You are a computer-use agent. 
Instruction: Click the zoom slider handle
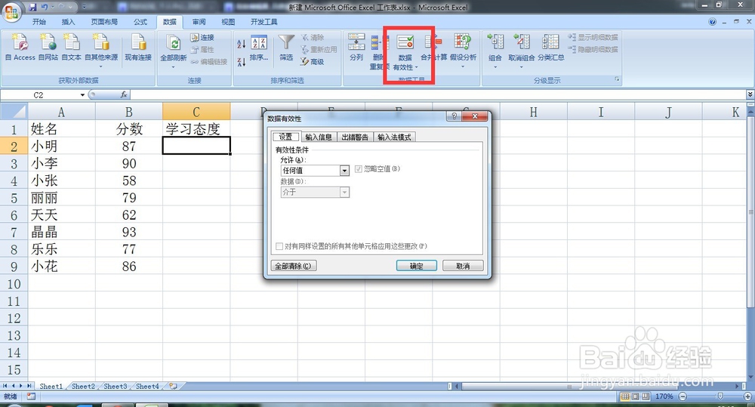720,396
